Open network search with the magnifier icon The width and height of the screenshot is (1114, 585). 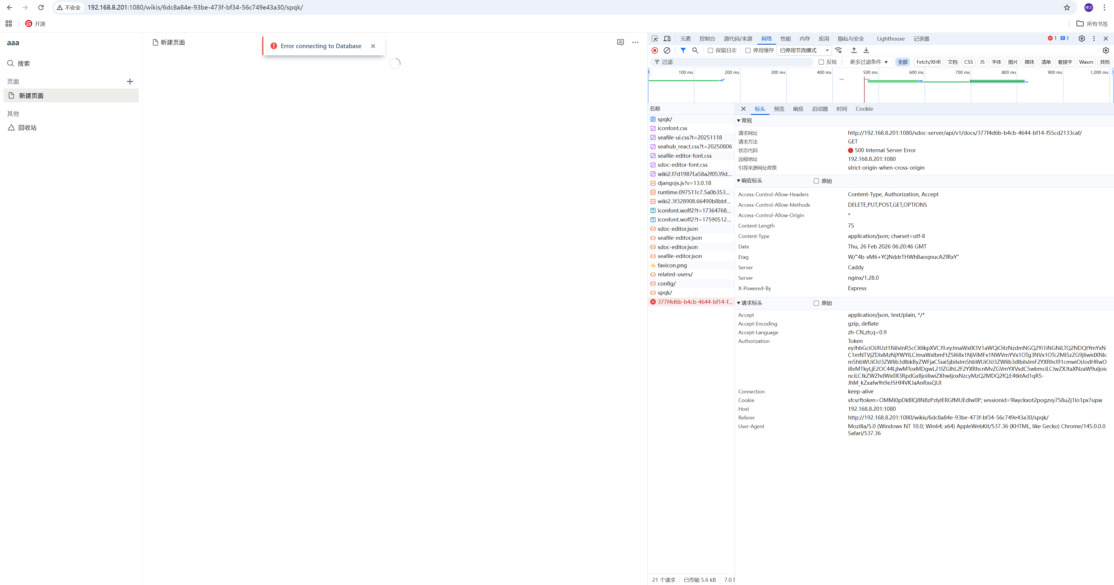pyautogui.click(x=695, y=50)
